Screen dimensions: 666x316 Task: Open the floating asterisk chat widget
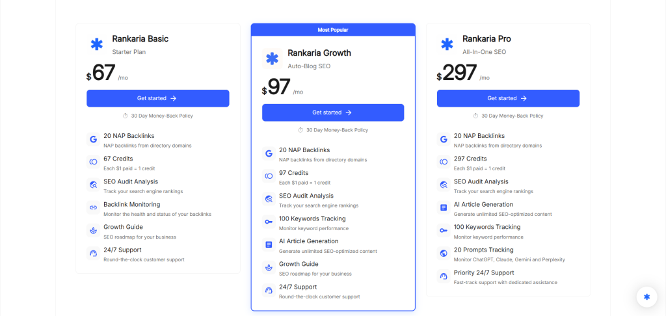pos(646,297)
